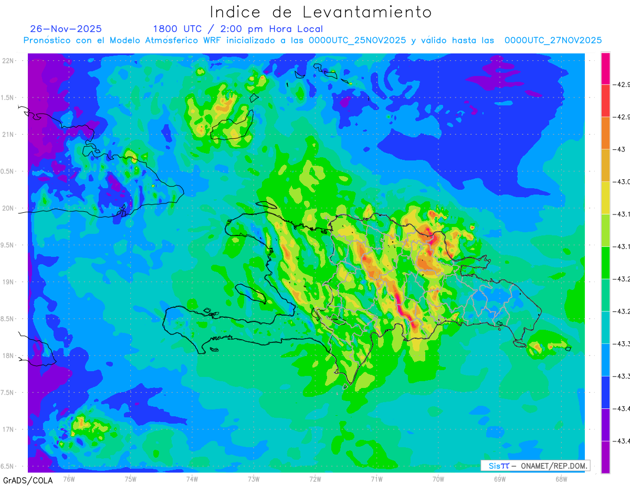Click the '69W' longitude axis label

point(499,479)
